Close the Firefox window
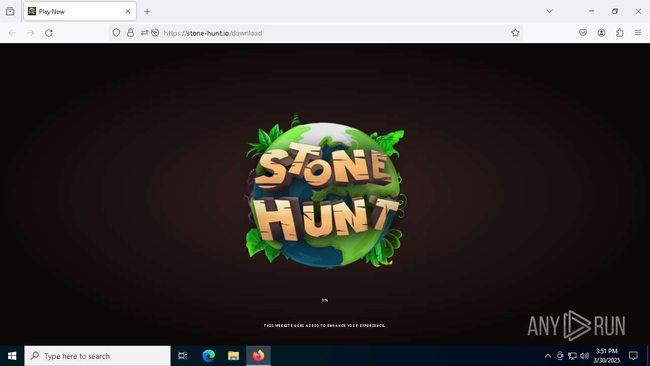 [638, 11]
